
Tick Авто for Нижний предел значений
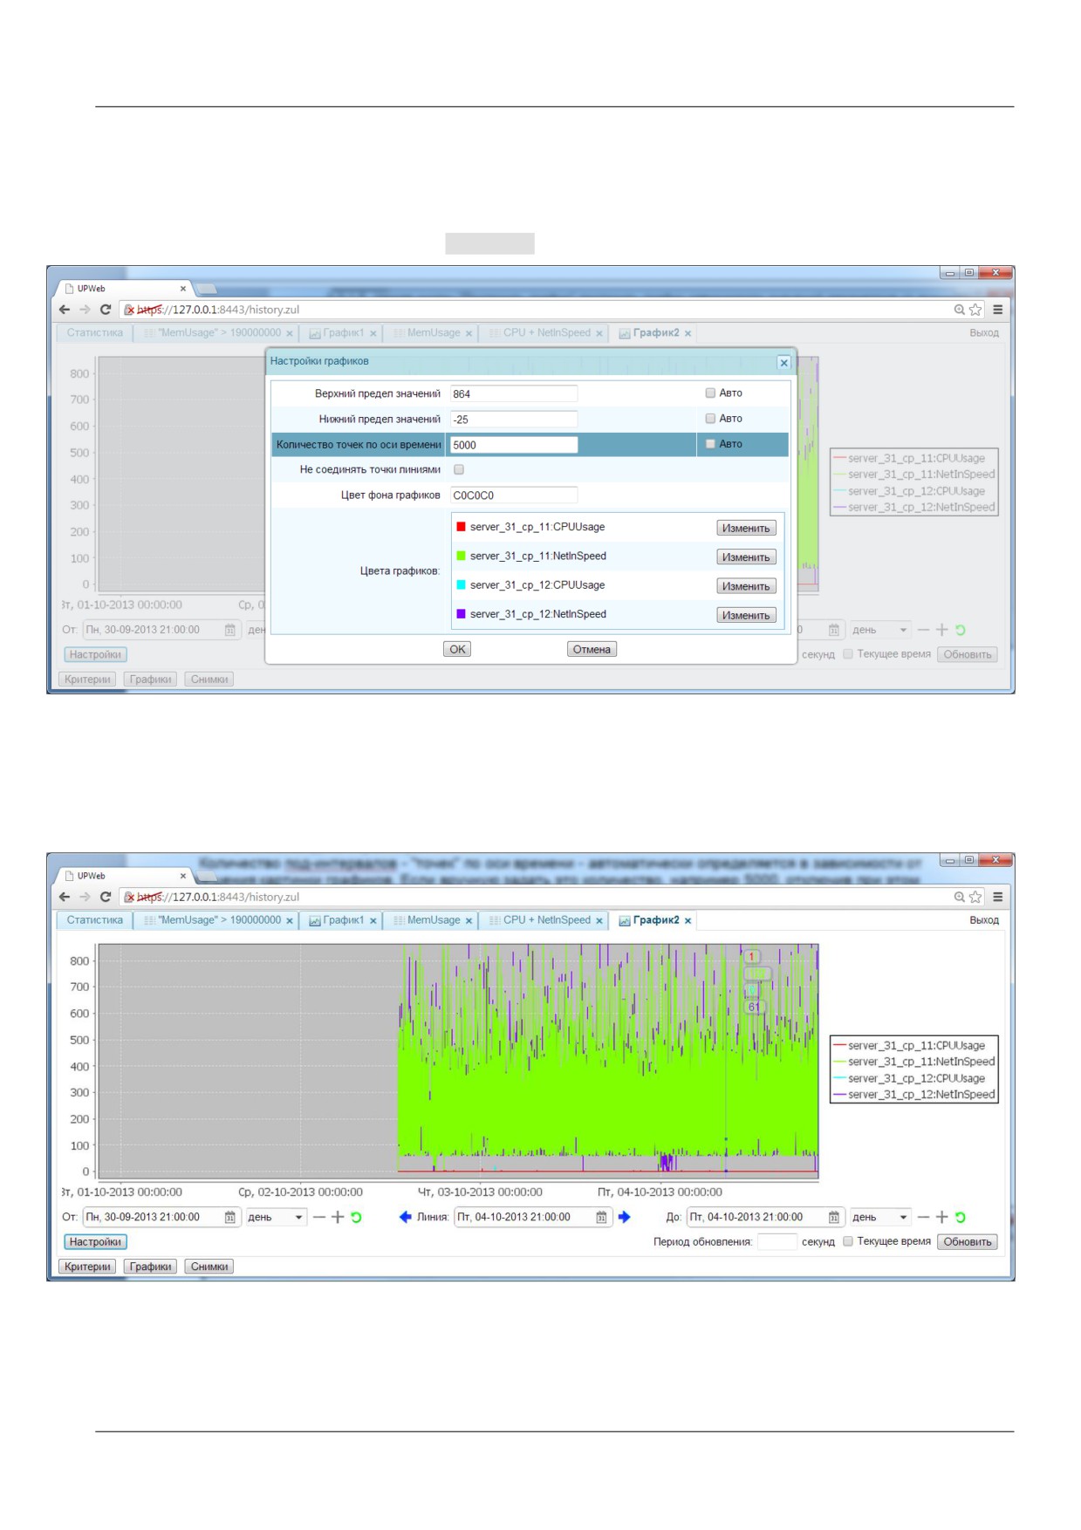tap(710, 419)
